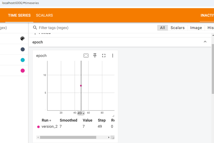The image size is (214, 143).
Task: Switch to the Scalars tab
Action: coord(44,15)
